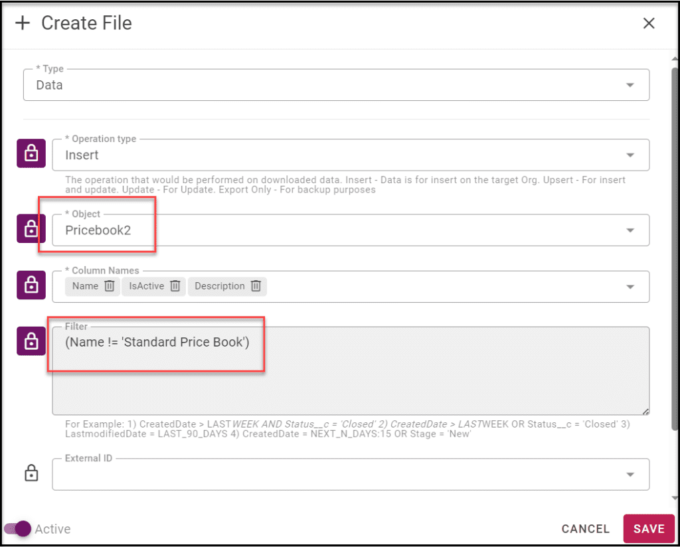Toggle the lock icon beside Column Names

[31, 285]
